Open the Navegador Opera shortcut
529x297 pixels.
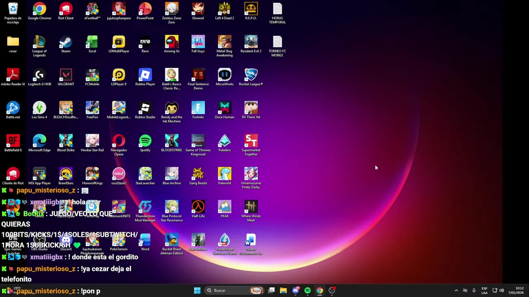(119, 145)
